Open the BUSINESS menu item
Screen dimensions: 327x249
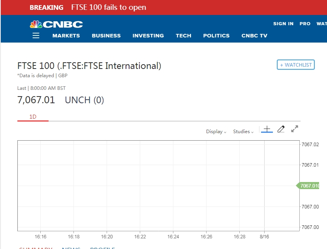(x=106, y=35)
